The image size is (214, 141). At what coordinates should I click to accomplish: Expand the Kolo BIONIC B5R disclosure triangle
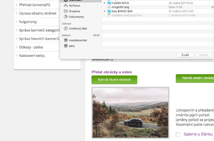(x=105, y=11)
